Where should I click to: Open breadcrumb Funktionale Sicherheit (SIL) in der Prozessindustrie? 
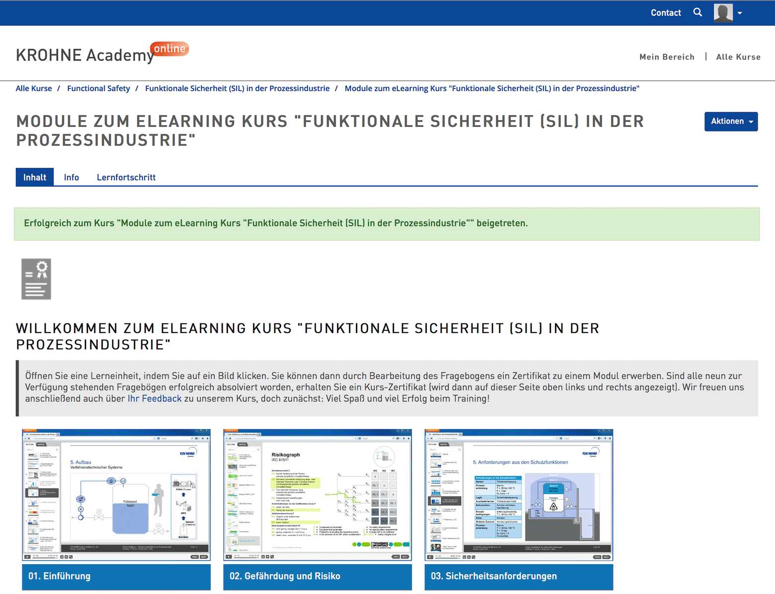(237, 88)
